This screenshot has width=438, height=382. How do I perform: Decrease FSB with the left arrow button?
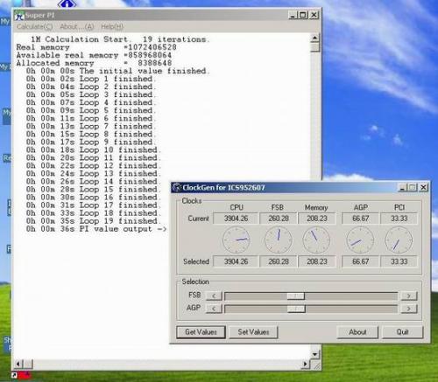pos(214,296)
